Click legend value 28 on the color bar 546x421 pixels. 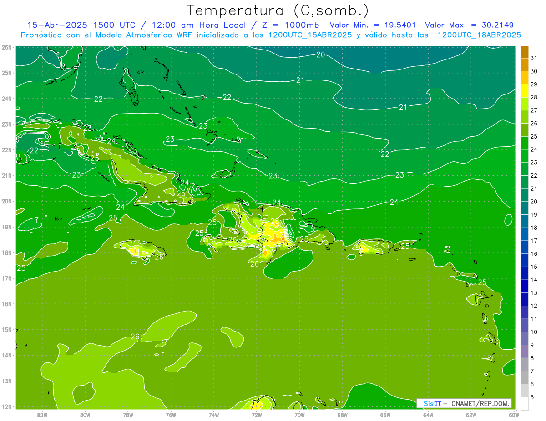[534, 97]
